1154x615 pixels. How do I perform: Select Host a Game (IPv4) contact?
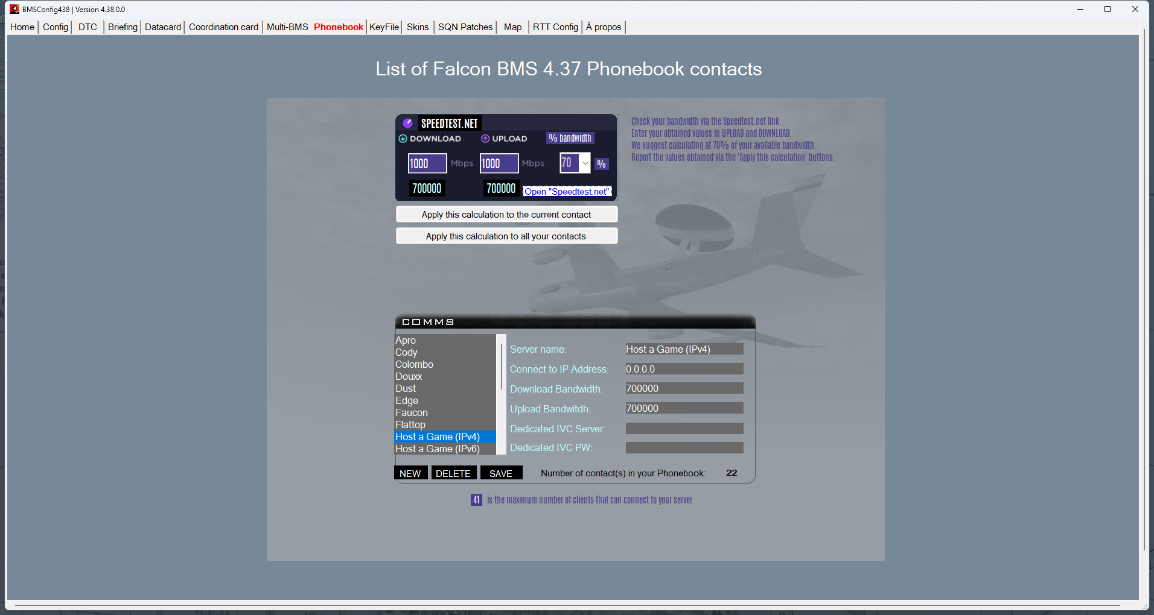[x=445, y=437]
